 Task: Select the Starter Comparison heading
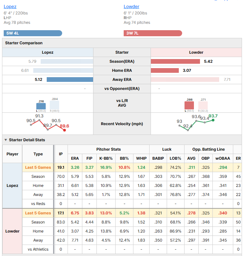[24, 43]
